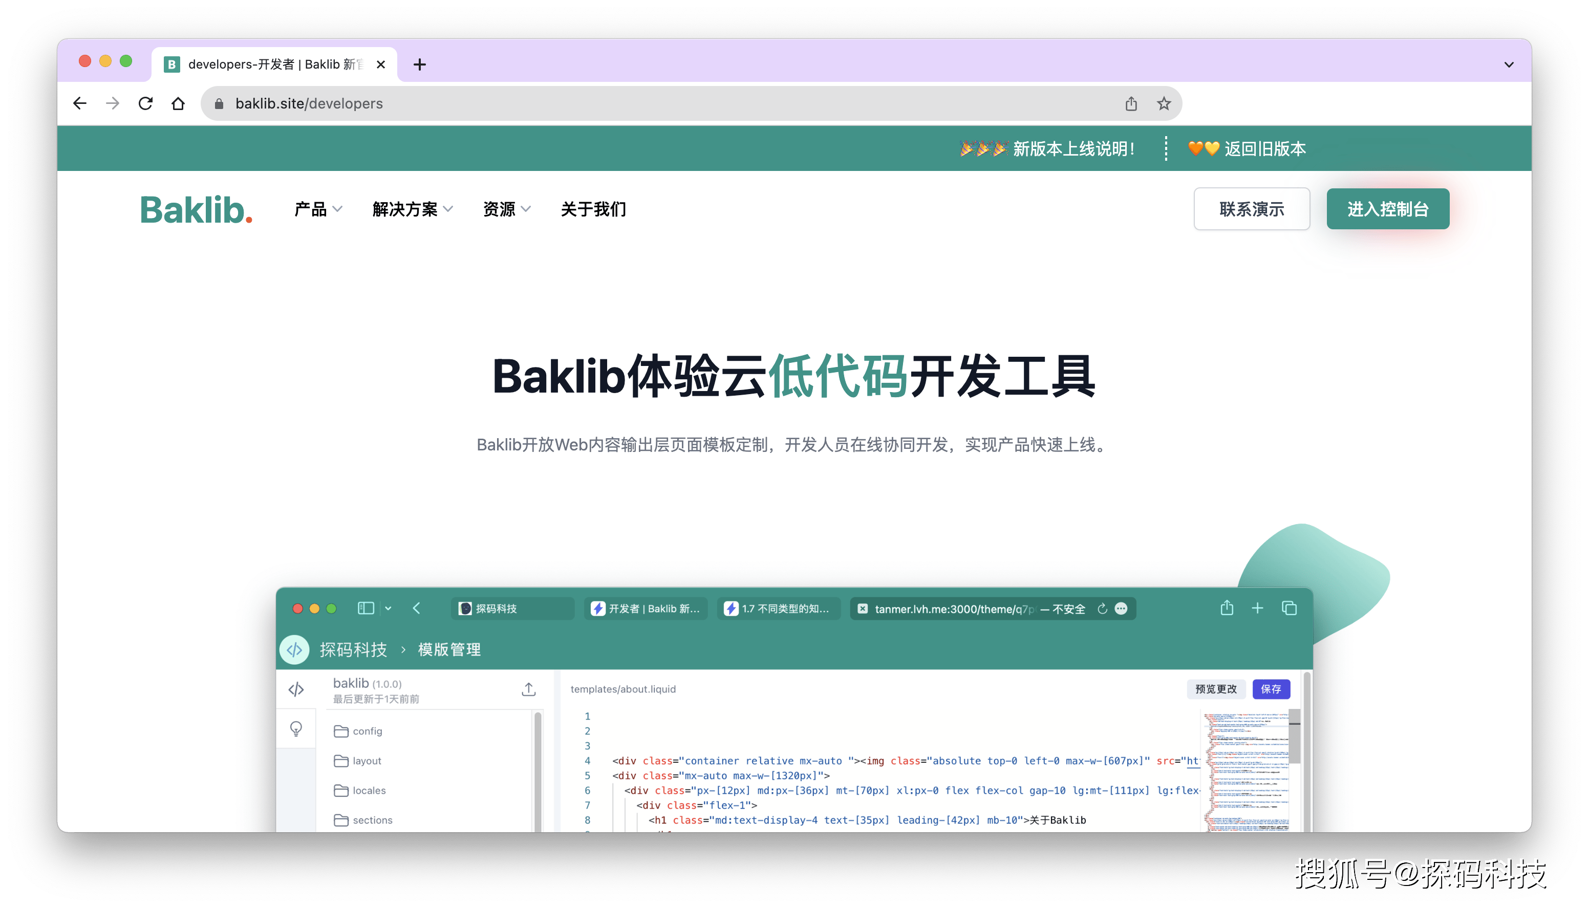Screen dimensions: 1589x908
Task: Select the code editor sidebar icon
Action: [296, 689]
